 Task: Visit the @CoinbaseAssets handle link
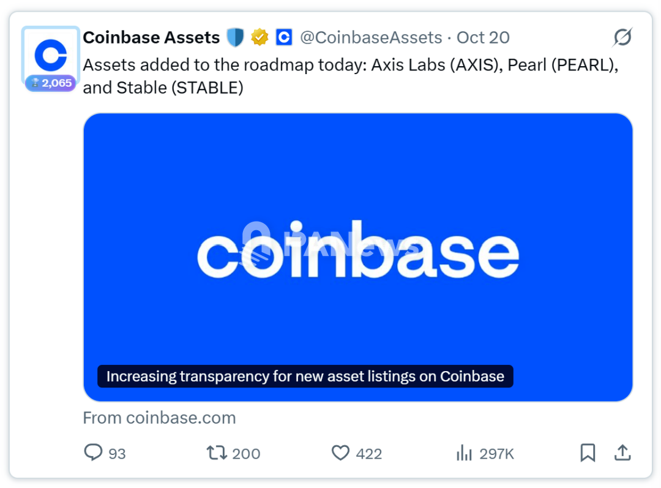click(371, 37)
